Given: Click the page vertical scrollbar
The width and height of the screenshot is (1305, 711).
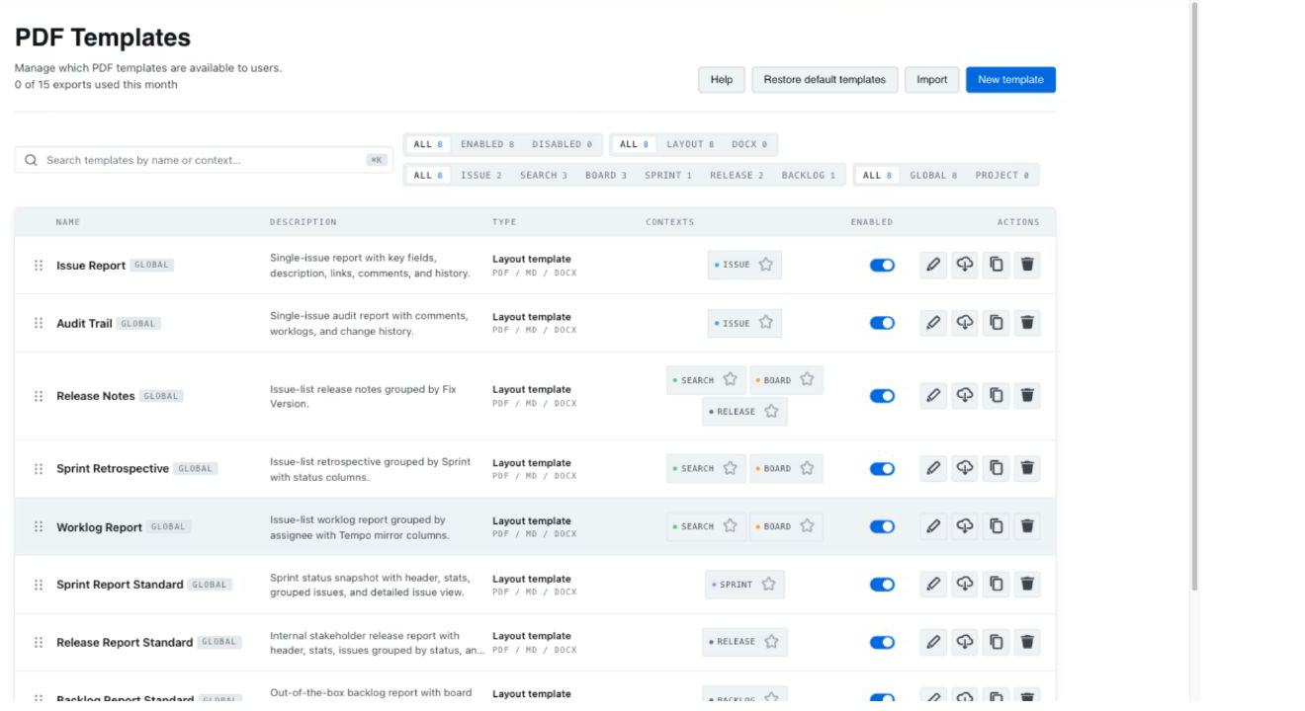Looking at the screenshot, I should pyautogui.click(x=1194, y=296).
